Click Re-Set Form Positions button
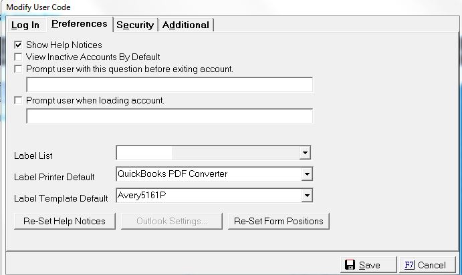Screen dimensions: 462x275 click(x=278, y=221)
